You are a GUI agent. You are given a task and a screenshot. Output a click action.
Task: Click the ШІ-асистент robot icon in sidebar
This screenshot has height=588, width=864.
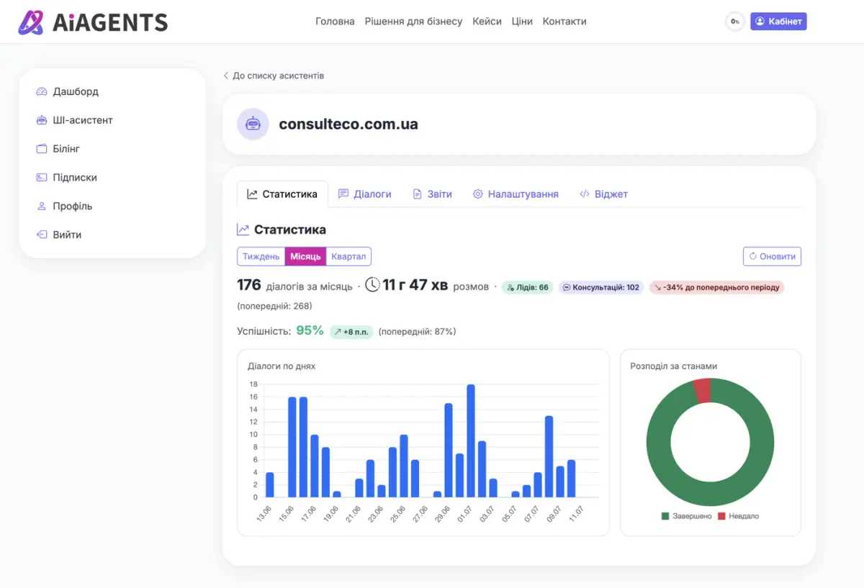pos(41,120)
